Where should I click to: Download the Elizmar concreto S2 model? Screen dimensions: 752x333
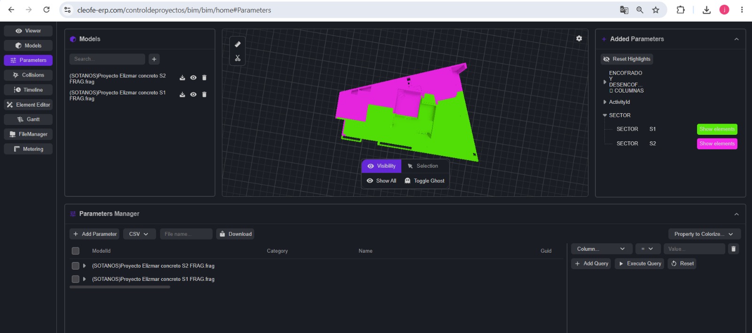(182, 78)
